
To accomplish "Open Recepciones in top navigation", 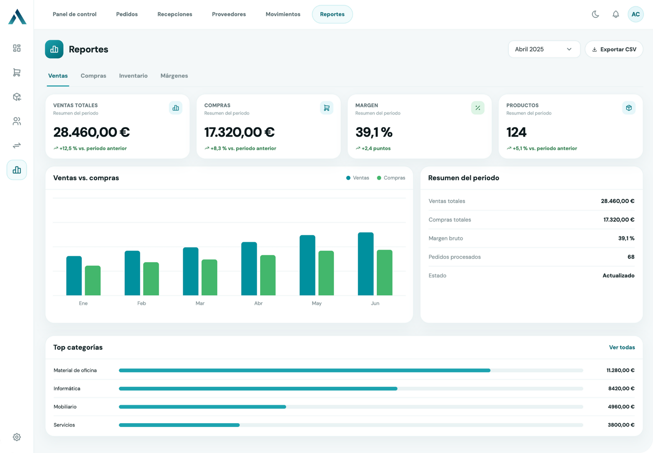I will pyautogui.click(x=175, y=14).
